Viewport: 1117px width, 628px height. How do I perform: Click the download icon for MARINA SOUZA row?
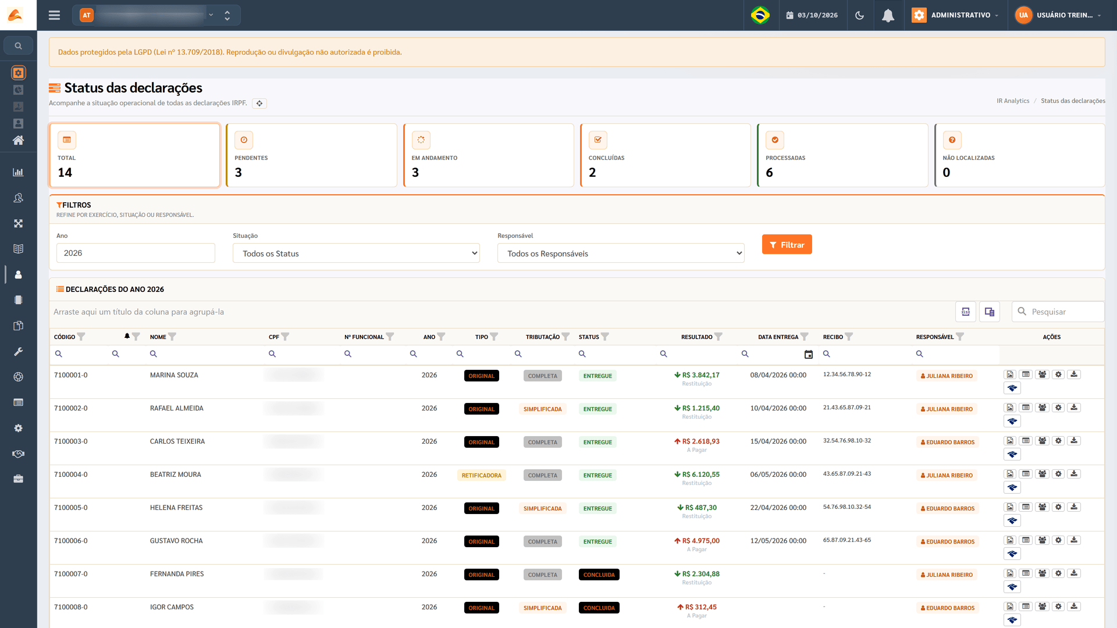tap(1075, 374)
